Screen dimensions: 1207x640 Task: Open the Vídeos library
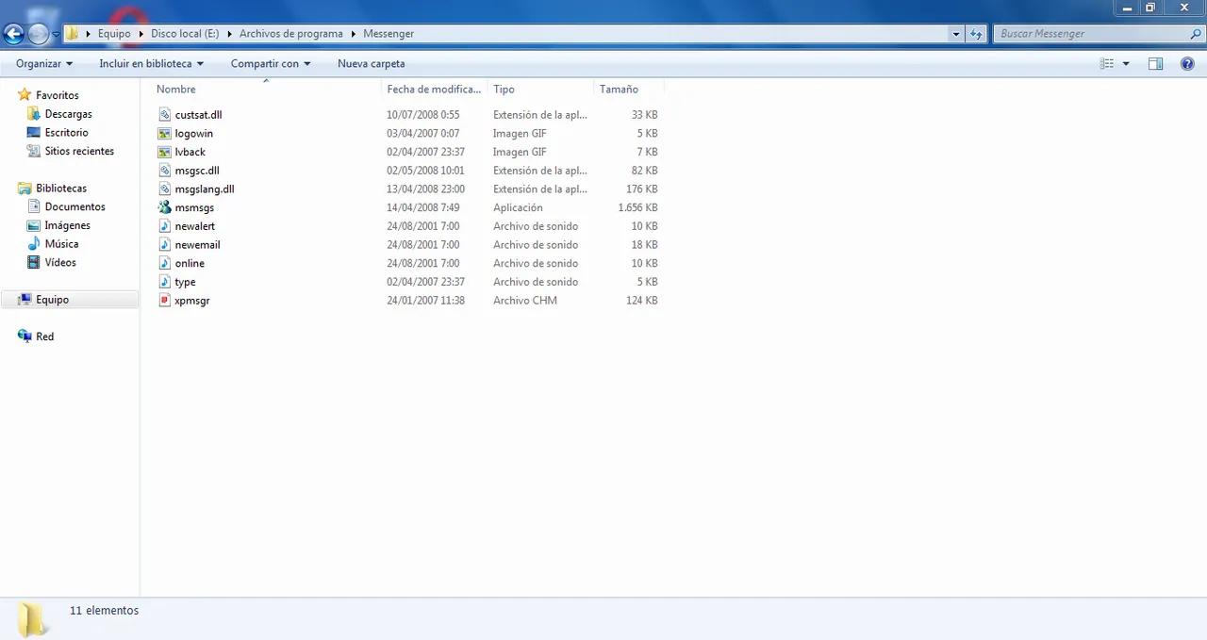click(x=60, y=263)
